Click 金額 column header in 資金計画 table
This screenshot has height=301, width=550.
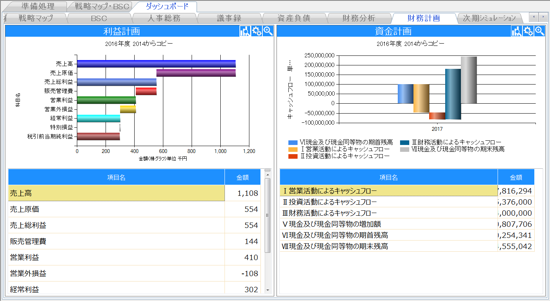[516, 177]
